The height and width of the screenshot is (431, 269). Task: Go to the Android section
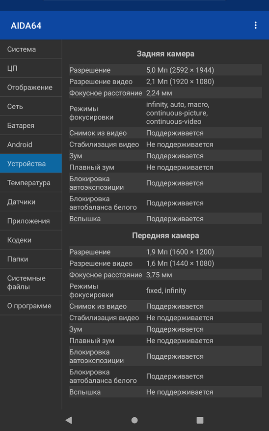31,144
